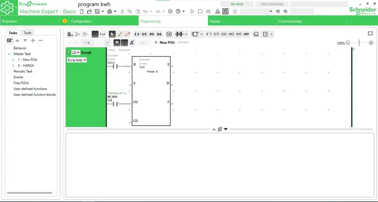Viewport: 378px width, 202px height.
Task: Insert a normally closed contact
Action: click(144, 34)
